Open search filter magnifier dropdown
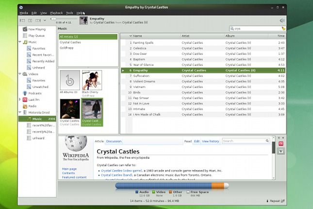This screenshot has width=313, height=209. (232, 29)
